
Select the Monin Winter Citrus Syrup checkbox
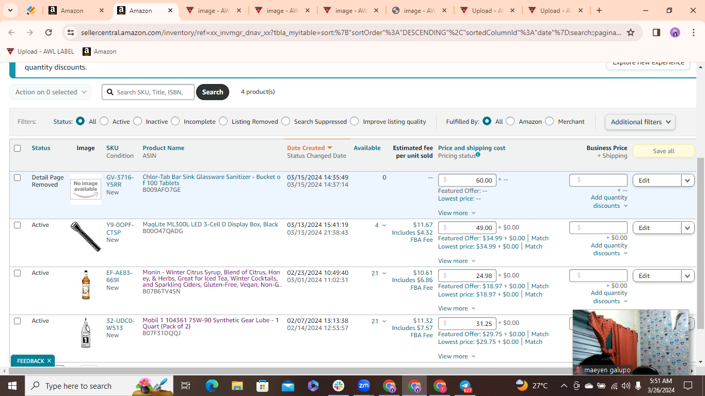click(17, 273)
